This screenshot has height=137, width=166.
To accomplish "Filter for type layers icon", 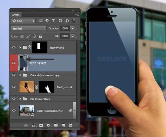I will (x=54, y=21).
